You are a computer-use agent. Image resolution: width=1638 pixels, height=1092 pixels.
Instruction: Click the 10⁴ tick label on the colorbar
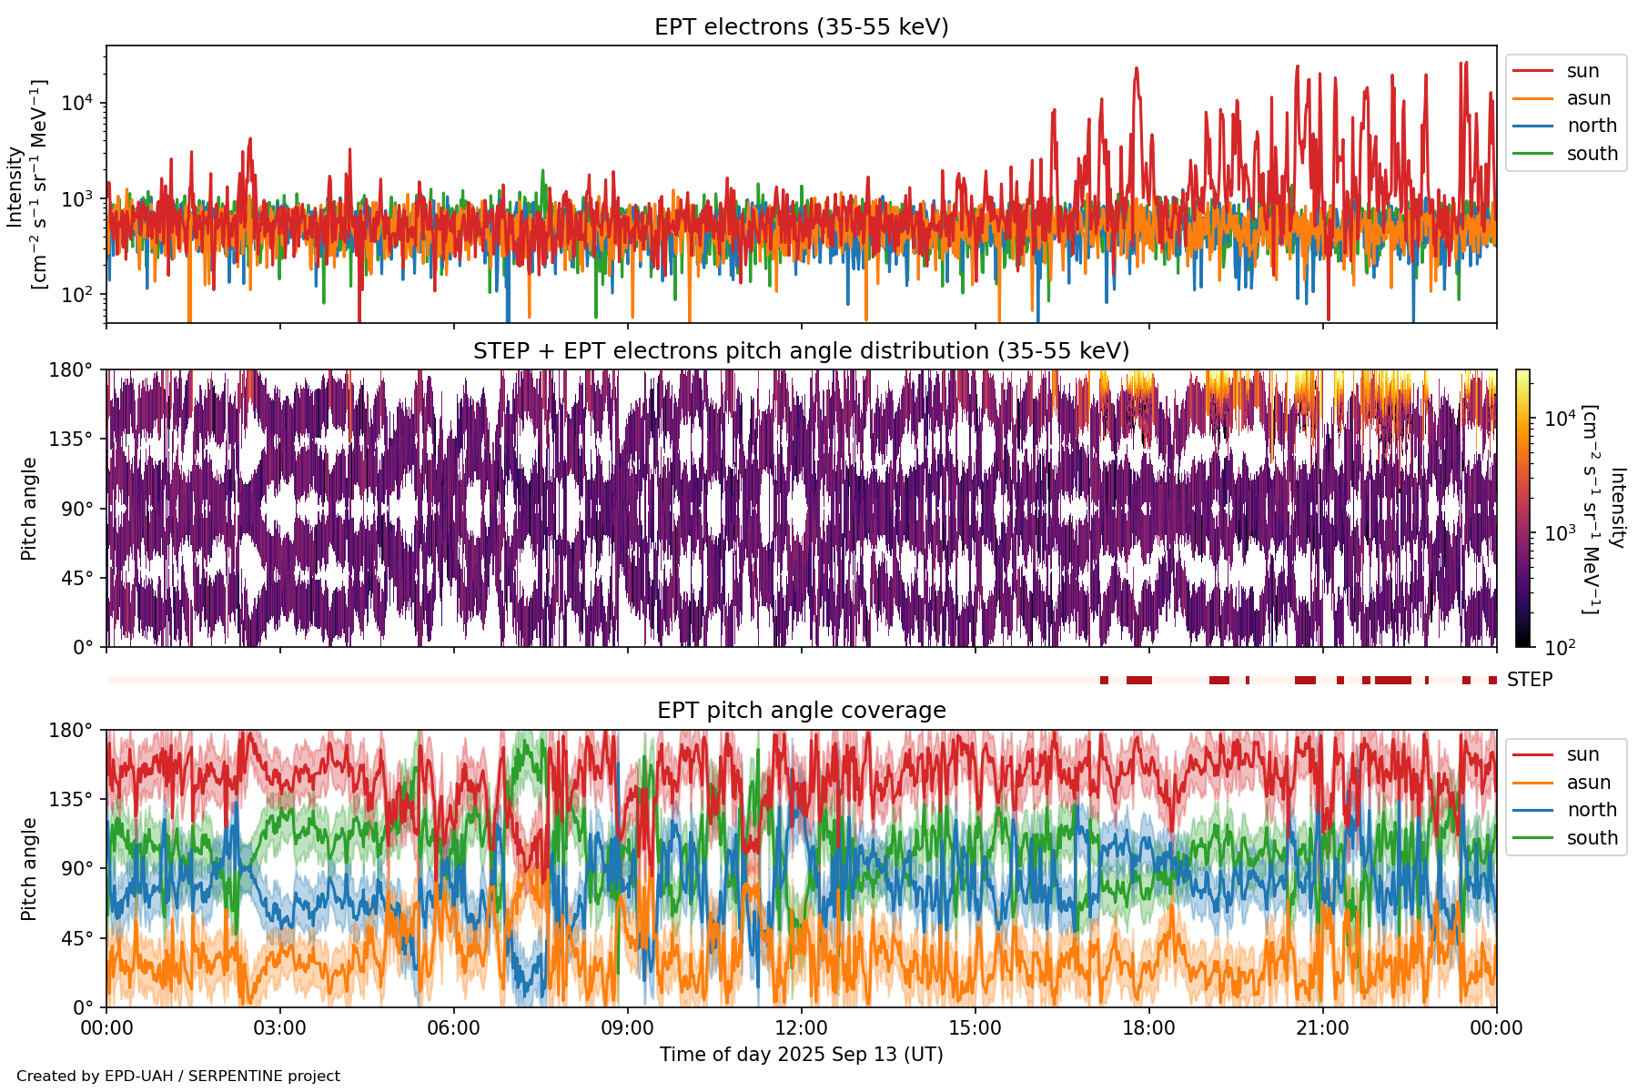coord(1560,419)
